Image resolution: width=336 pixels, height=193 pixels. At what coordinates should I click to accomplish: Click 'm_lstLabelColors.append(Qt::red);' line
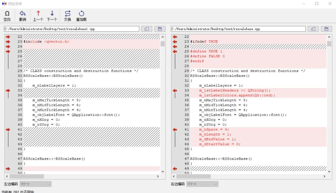click(237, 96)
